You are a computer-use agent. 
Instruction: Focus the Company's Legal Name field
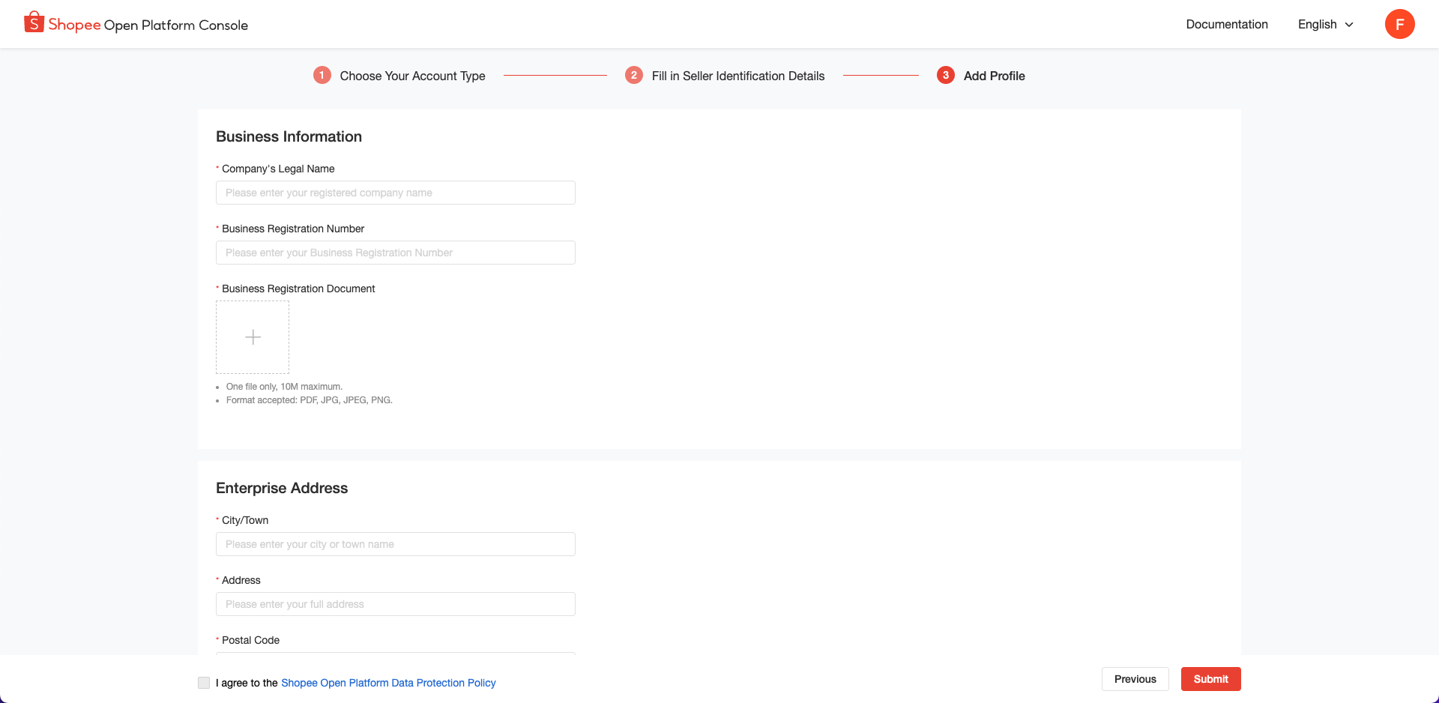(395, 193)
